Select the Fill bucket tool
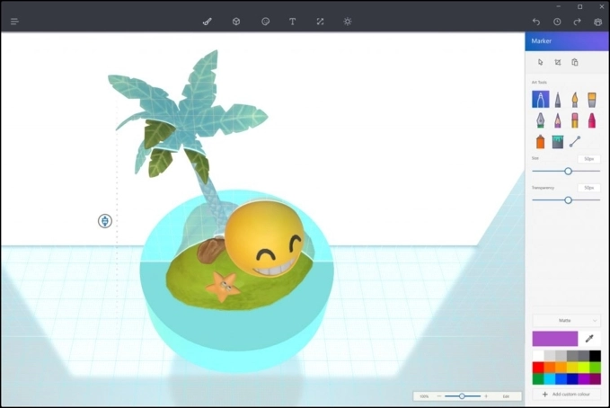This screenshot has width=610, height=408. click(x=558, y=142)
